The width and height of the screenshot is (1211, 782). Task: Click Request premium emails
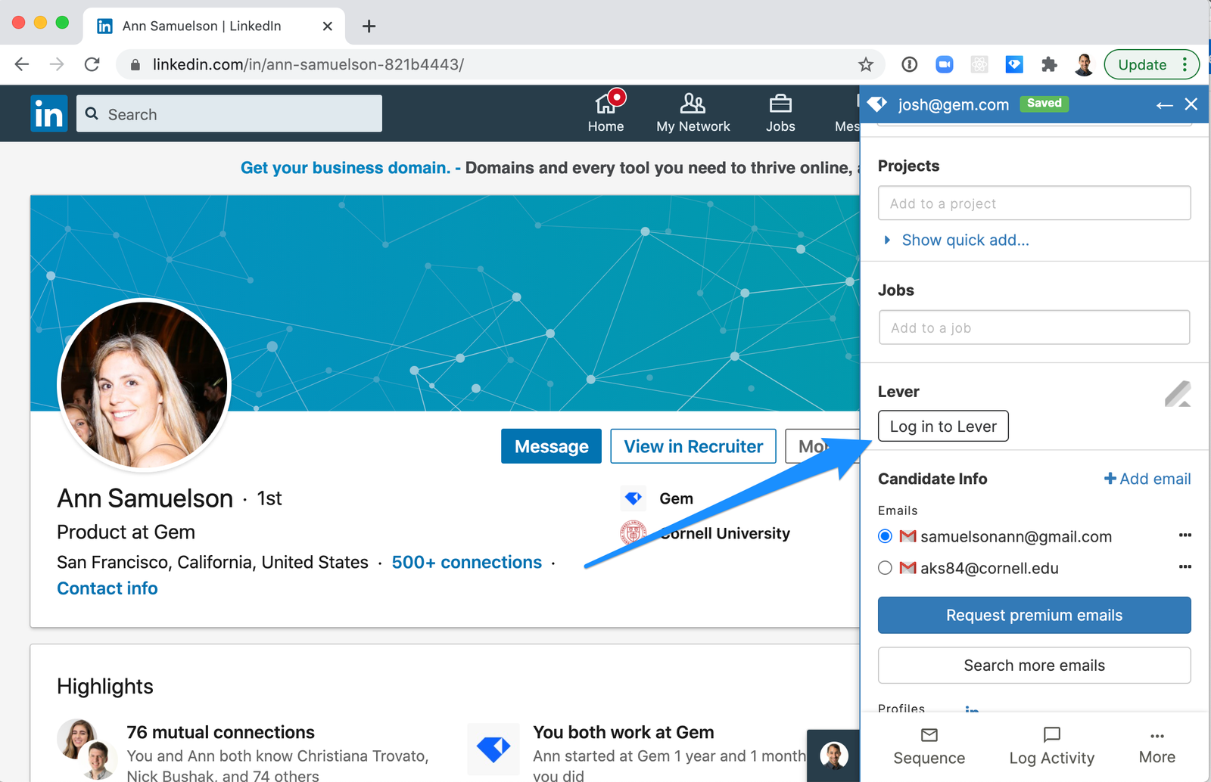pos(1035,615)
